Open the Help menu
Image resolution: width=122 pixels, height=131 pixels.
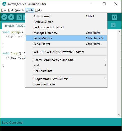(x=38, y=10)
